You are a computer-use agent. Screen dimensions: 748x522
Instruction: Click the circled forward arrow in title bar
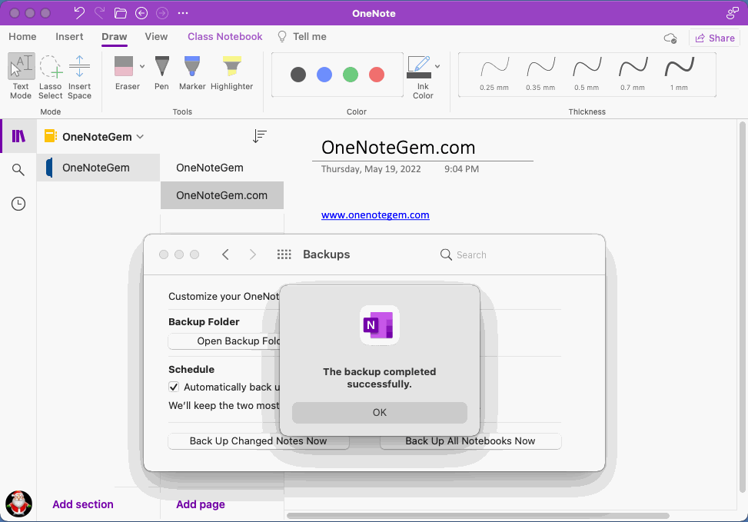click(162, 13)
